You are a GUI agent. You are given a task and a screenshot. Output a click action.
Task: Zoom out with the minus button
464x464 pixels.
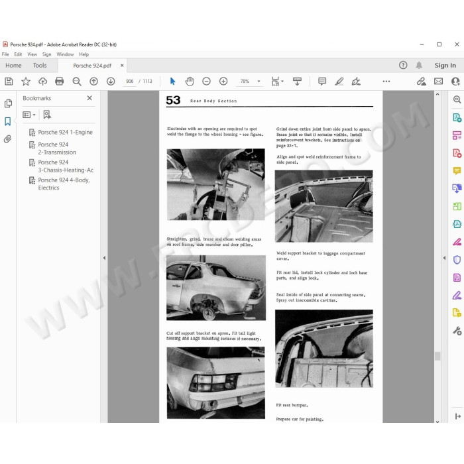(x=206, y=82)
